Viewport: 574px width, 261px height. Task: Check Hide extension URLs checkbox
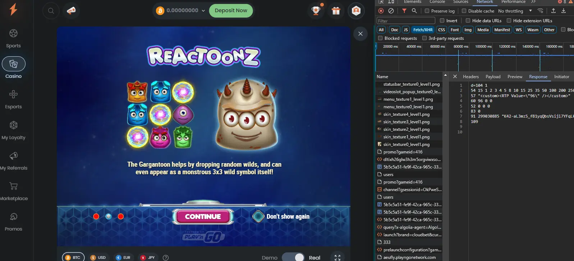tap(509, 20)
